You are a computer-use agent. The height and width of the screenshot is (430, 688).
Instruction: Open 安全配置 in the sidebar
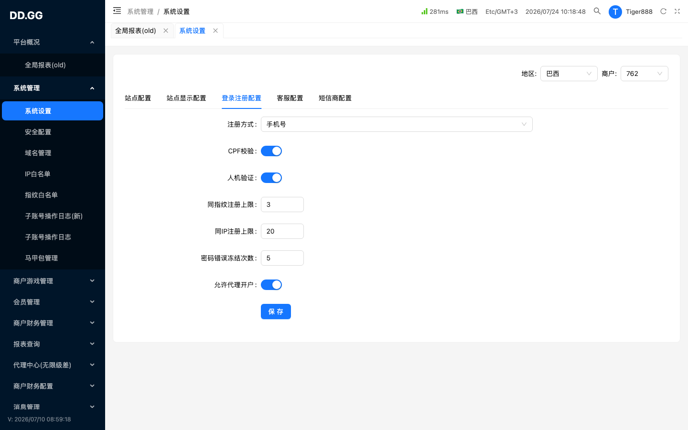[53, 132]
